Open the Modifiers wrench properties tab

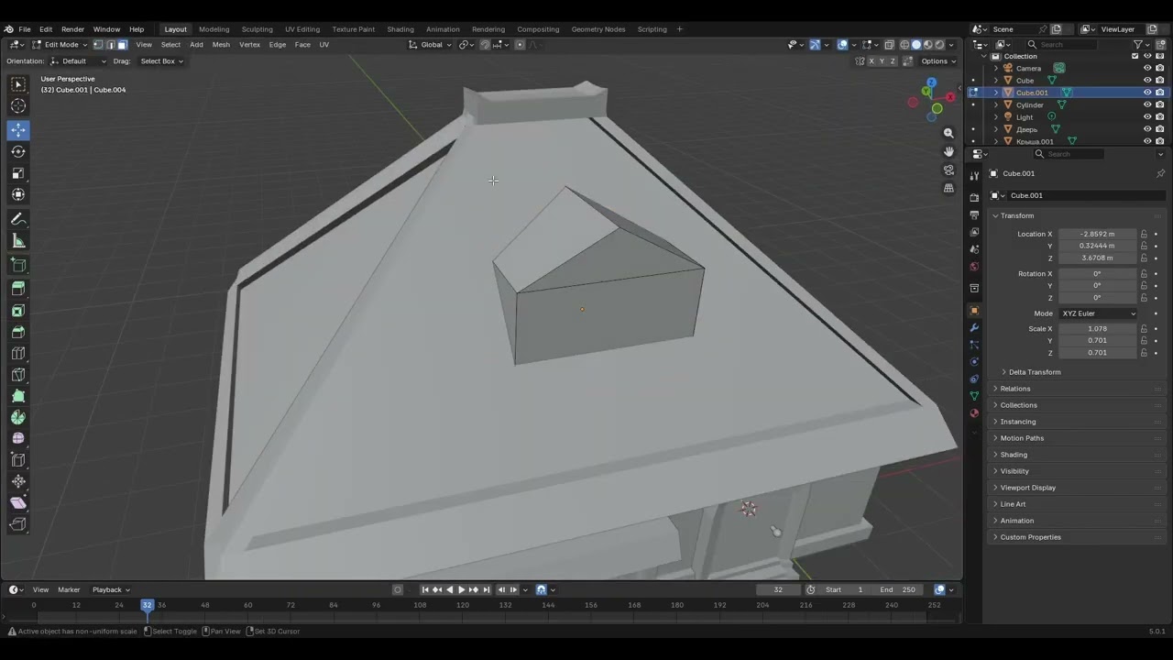[x=974, y=327]
